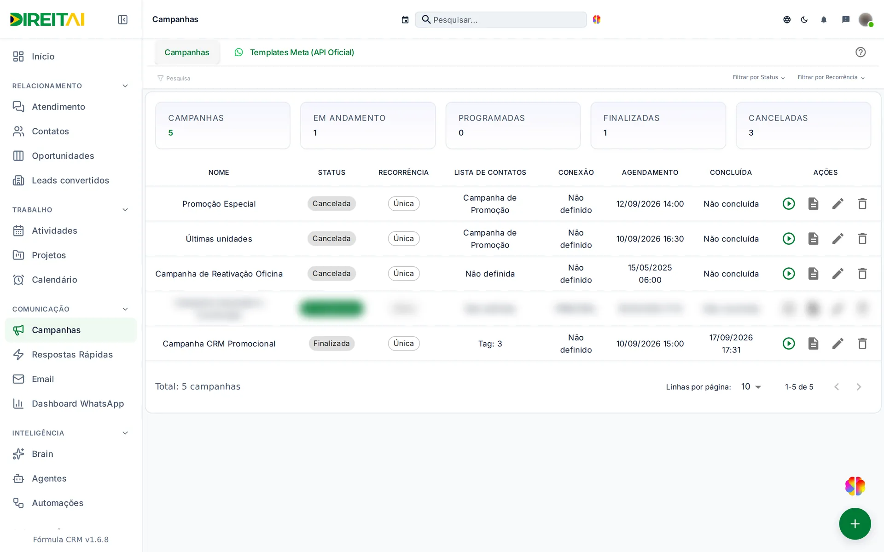The height and width of the screenshot is (552, 884).
Task: Open the floating brain assistant icon
Action: pos(855,486)
